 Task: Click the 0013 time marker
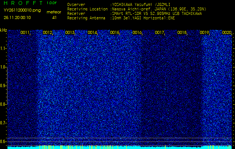(70, 32)
